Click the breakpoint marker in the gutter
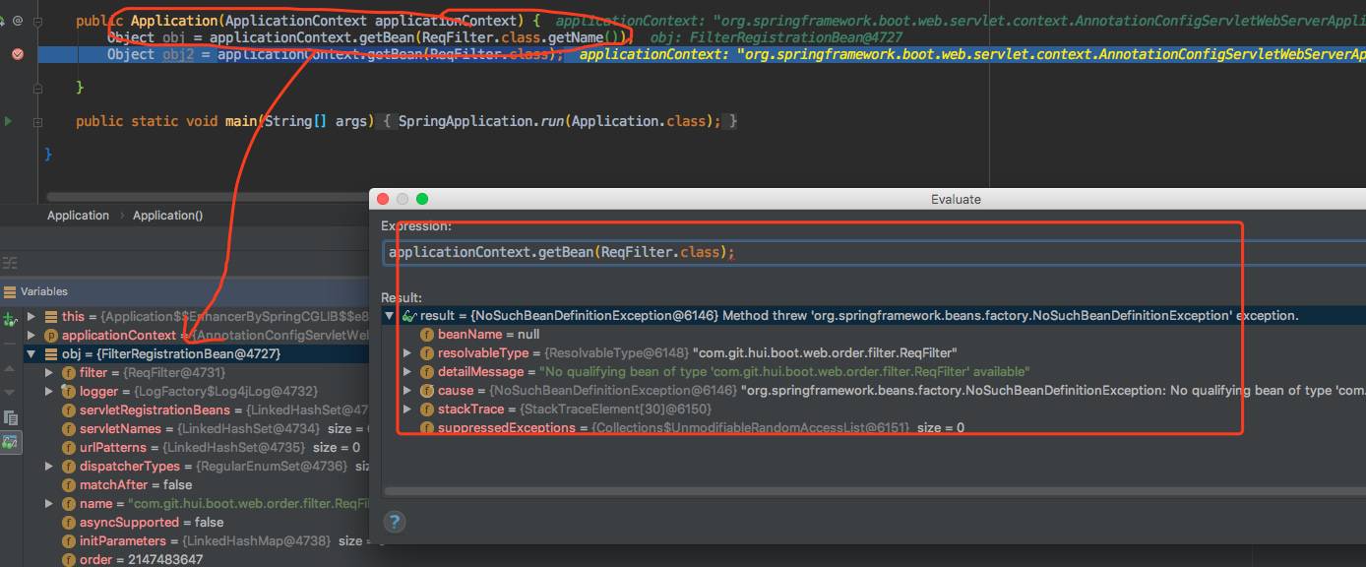 [17, 54]
